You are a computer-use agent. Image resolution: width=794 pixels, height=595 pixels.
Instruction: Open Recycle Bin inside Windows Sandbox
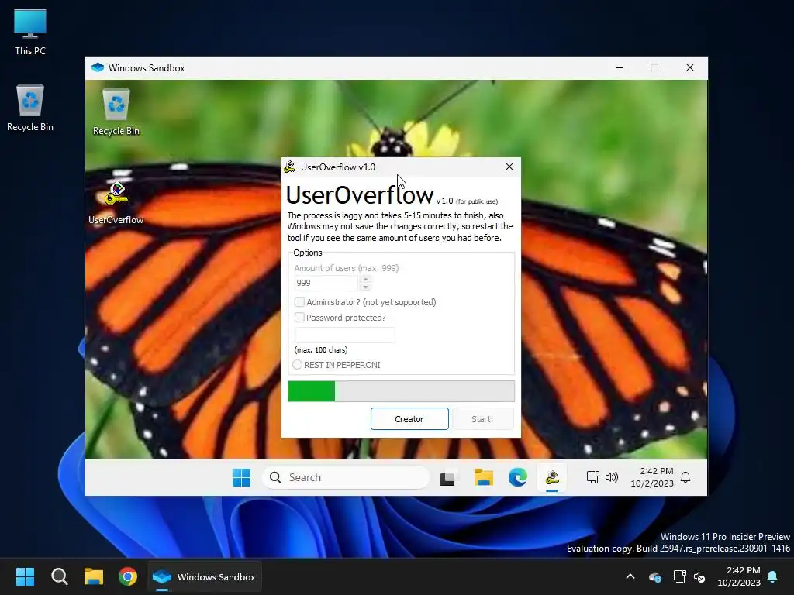pyautogui.click(x=116, y=112)
